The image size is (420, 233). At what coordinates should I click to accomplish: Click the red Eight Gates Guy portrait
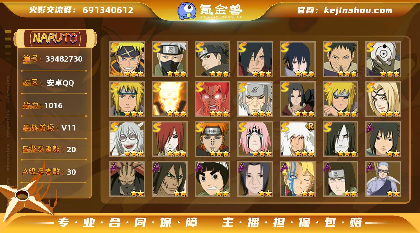pyautogui.click(x=213, y=99)
